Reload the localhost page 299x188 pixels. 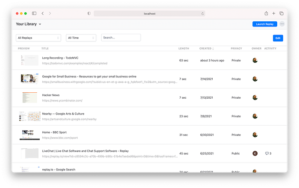[x=202, y=14]
